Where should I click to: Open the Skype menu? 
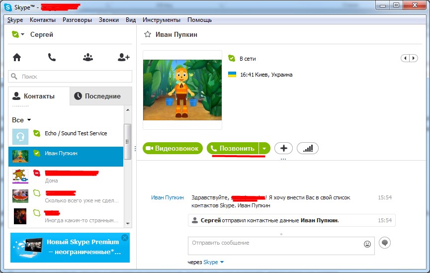pos(15,20)
